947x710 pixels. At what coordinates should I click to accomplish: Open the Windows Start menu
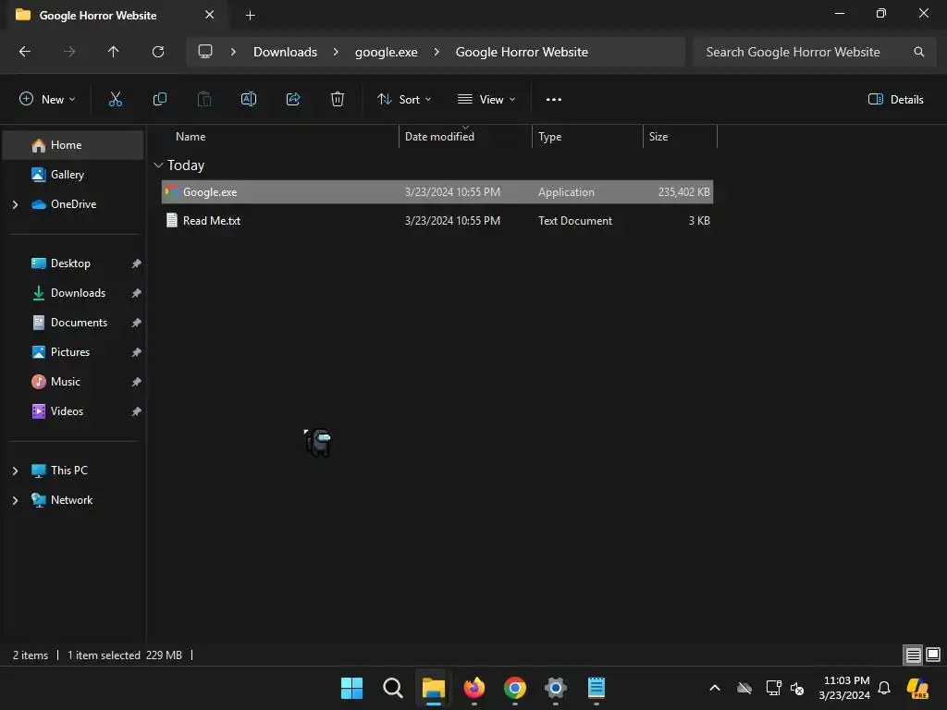[351, 688]
